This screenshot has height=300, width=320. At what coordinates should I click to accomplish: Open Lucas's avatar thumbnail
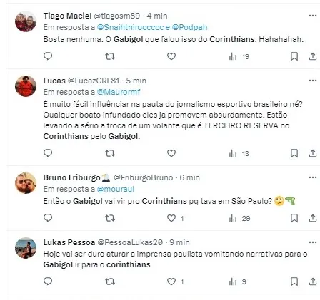(26, 86)
